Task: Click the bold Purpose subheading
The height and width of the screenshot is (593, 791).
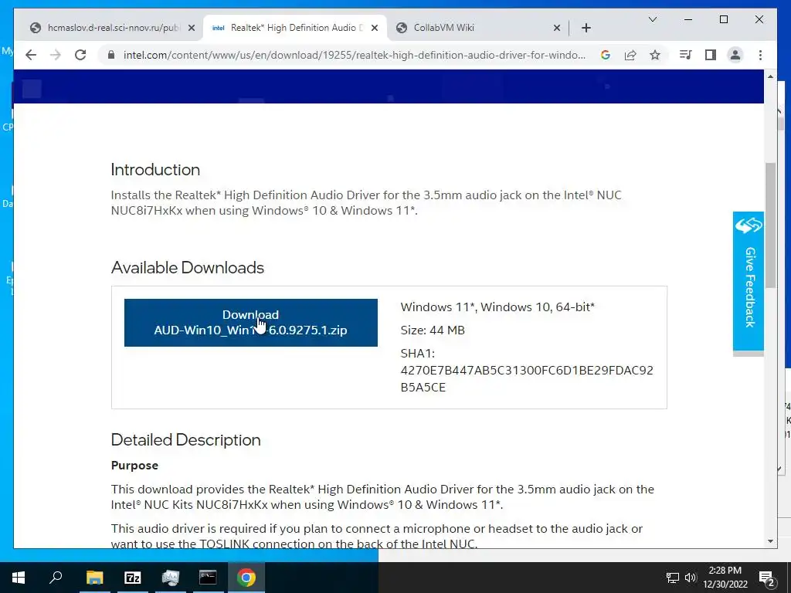Action: point(134,466)
